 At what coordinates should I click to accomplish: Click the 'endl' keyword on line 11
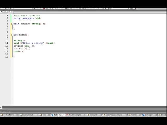[x=51, y=43]
